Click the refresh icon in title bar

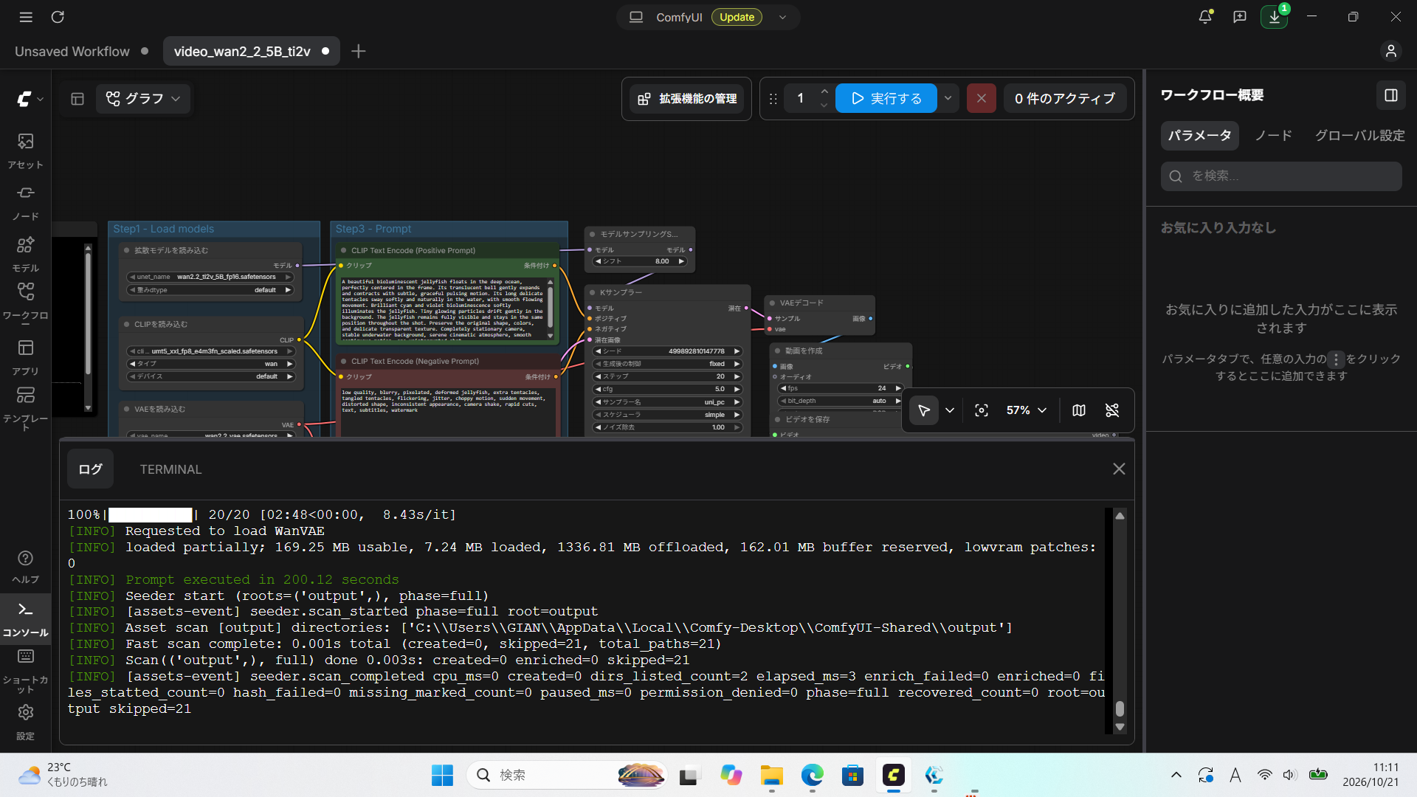(58, 17)
